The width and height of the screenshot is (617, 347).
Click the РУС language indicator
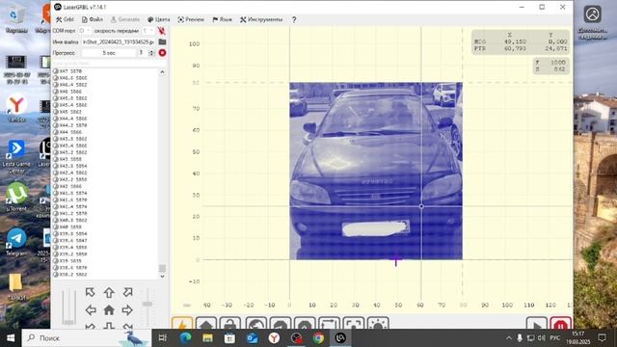tap(555, 338)
